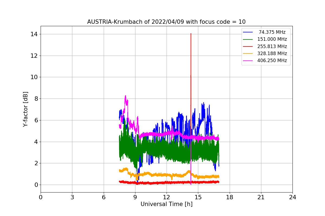Click the x-axis tick label '21'

[261, 197]
